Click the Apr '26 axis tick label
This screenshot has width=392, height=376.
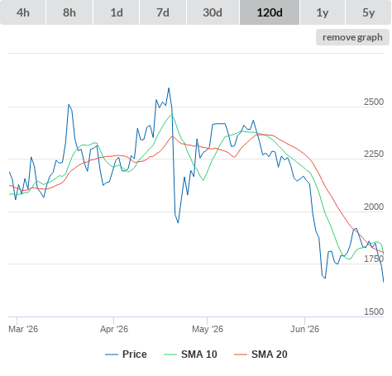tap(114, 329)
